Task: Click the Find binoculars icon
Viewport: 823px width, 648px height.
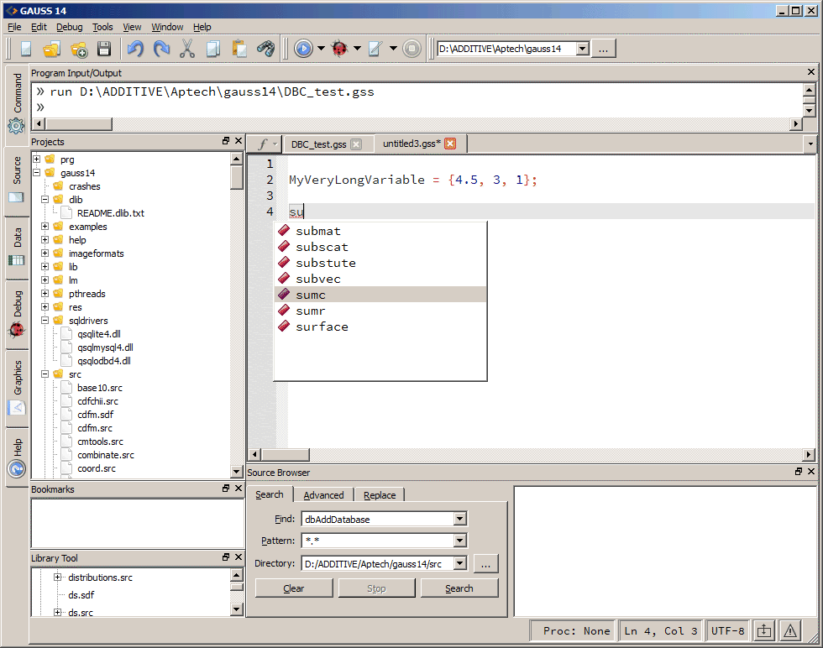Action: click(265, 49)
